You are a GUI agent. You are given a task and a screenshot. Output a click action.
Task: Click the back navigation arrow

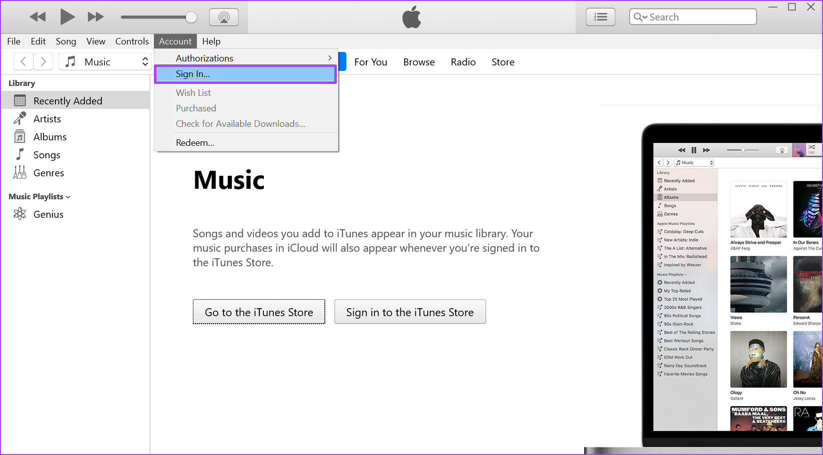[23, 61]
